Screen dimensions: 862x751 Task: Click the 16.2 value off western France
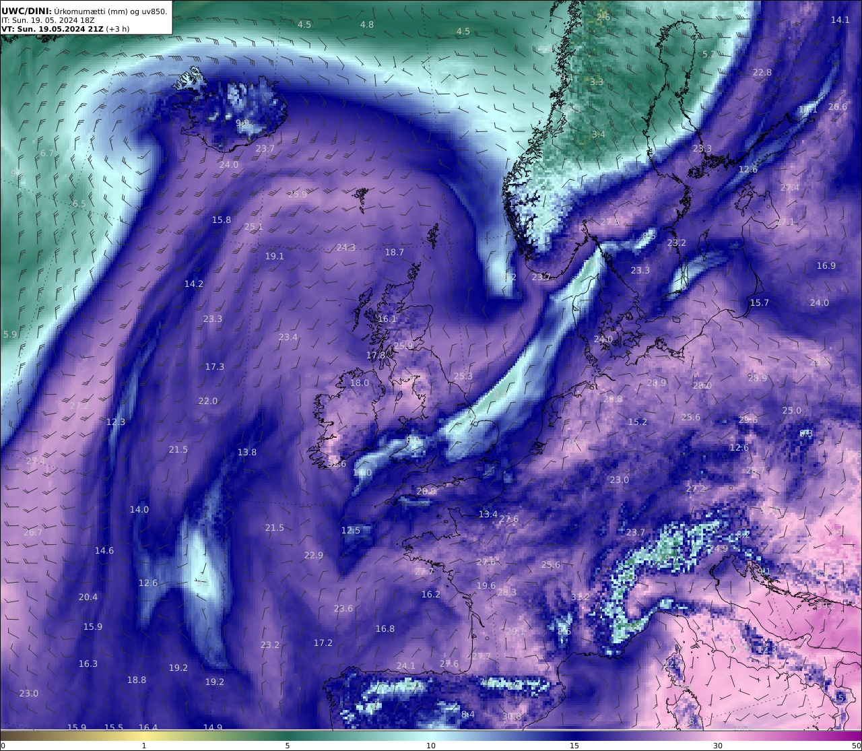coord(431,595)
